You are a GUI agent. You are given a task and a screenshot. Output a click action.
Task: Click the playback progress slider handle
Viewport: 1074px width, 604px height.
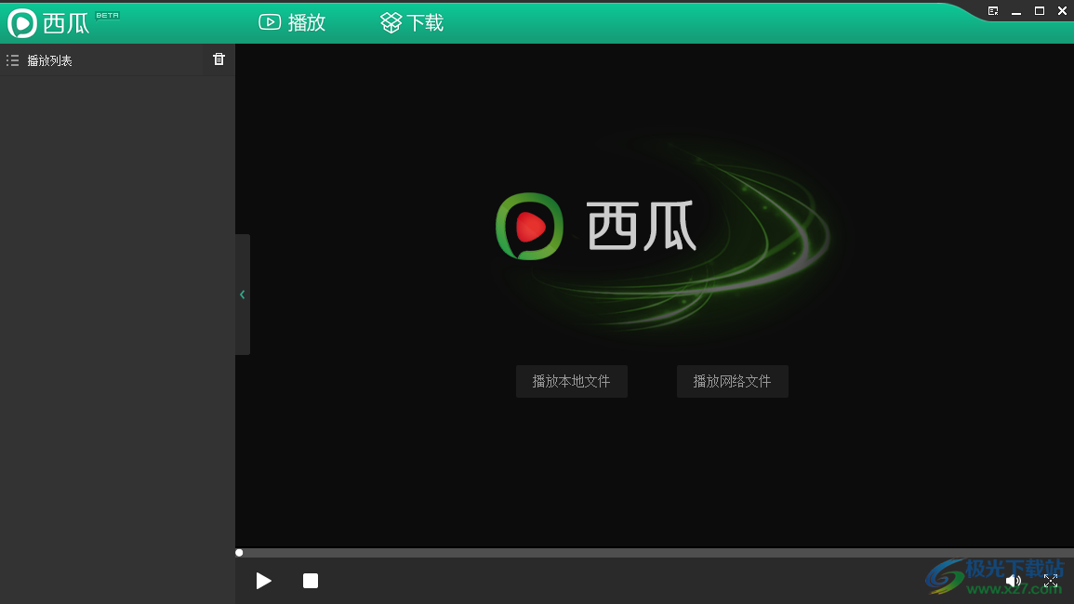239,552
